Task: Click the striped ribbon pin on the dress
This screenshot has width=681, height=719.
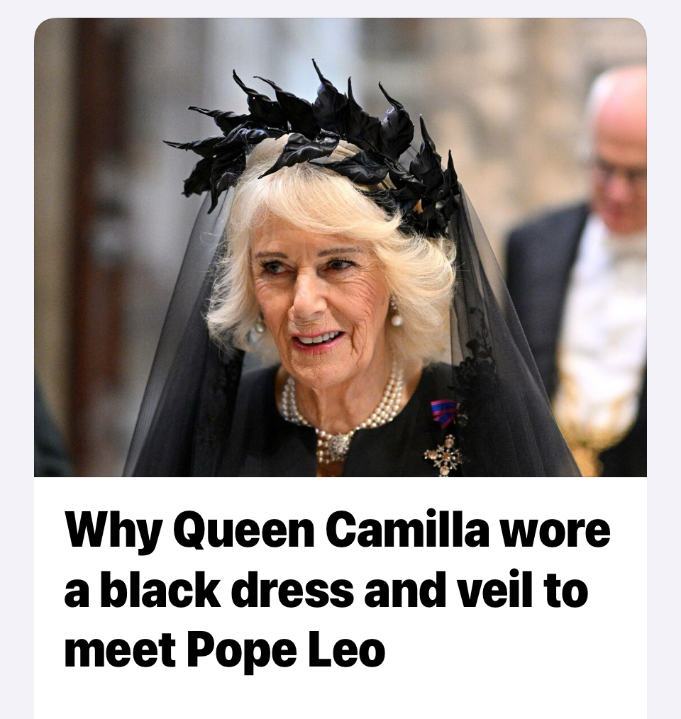Action: (x=444, y=413)
